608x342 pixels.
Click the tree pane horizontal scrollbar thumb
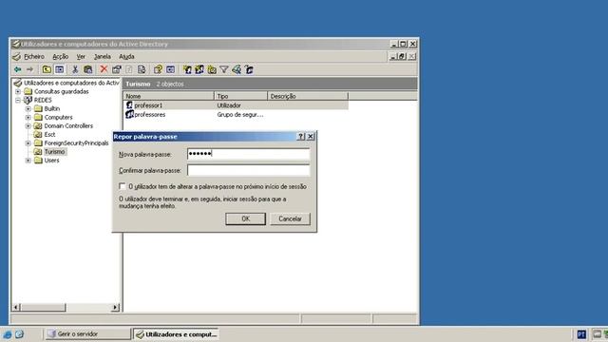43,308
